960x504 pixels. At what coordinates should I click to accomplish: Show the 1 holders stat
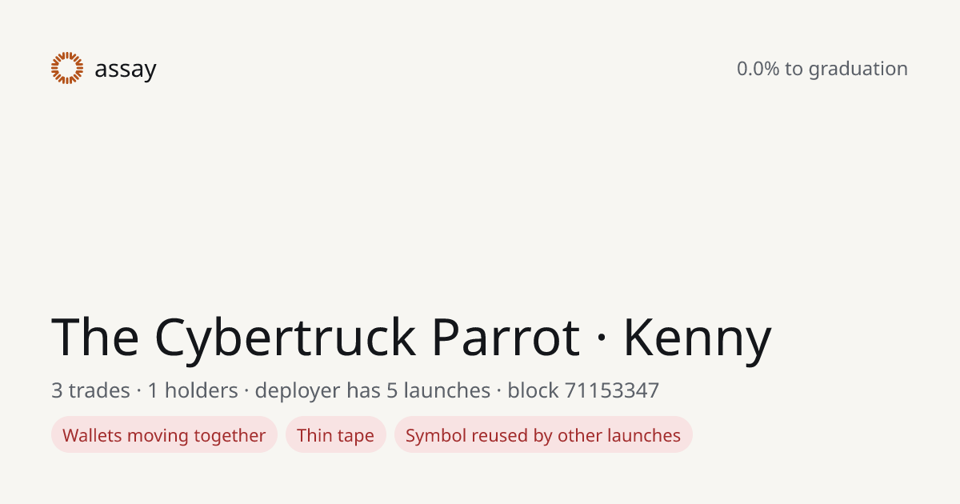pyautogui.click(x=193, y=390)
